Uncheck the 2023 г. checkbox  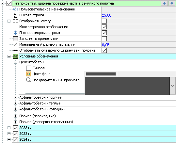(x=15, y=134)
